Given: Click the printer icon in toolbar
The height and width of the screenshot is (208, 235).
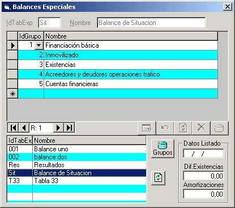Looking at the screenshot, I should 219,128.
